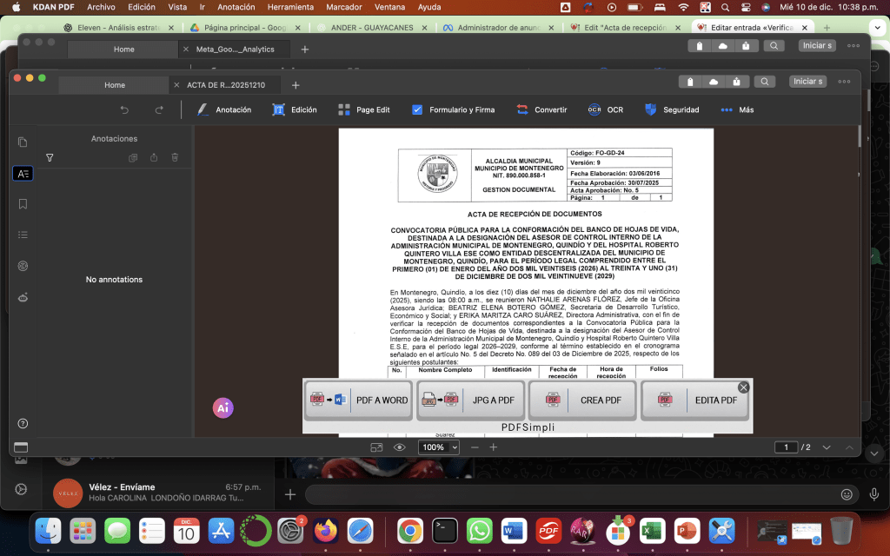Toggle the Formulario y Firma checkbox tool
The height and width of the screenshot is (556, 890).
click(x=452, y=109)
